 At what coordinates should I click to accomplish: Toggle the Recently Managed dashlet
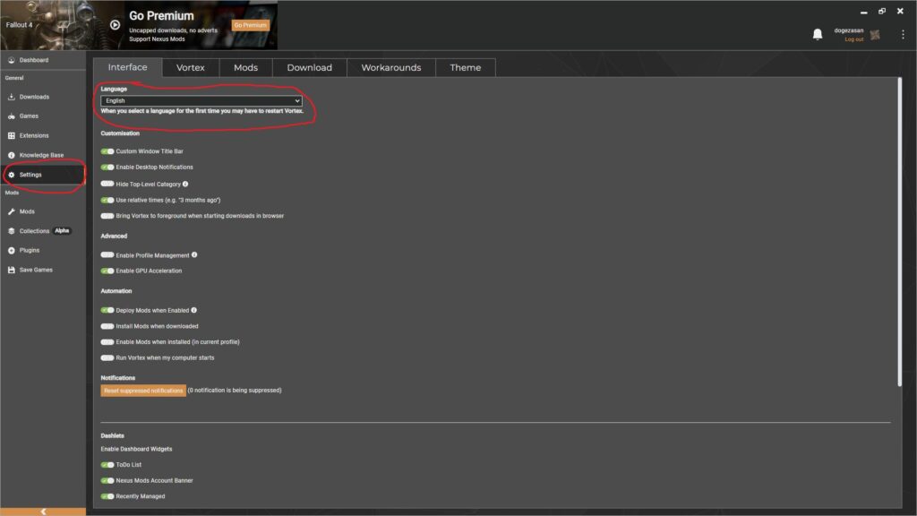click(x=107, y=496)
